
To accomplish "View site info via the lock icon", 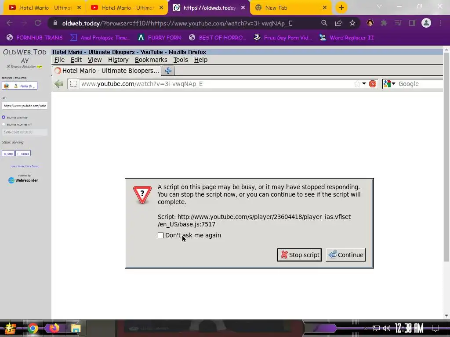I will pos(55,23).
